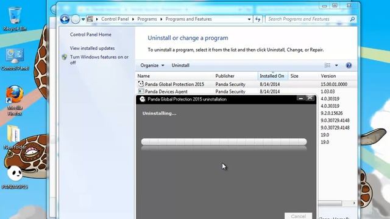Expand arrow after Programs breadcrumb
Screen dimensions: 390x219
point(161,19)
